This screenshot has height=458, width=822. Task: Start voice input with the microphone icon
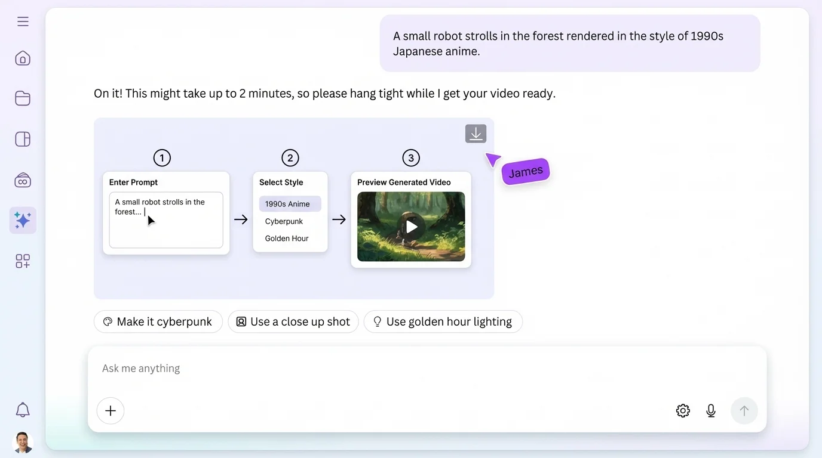pos(711,410)
